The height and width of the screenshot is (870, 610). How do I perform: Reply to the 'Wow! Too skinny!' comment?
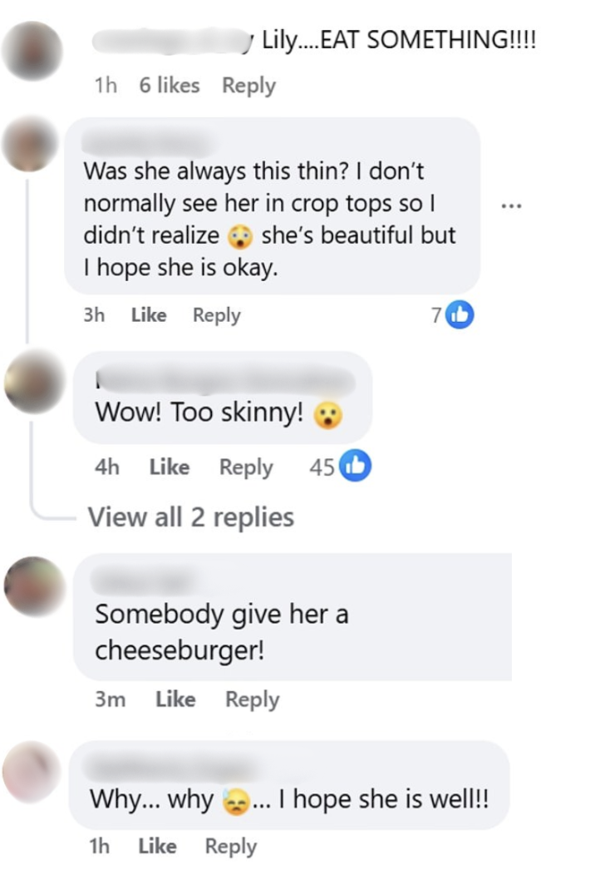[246, 467]
